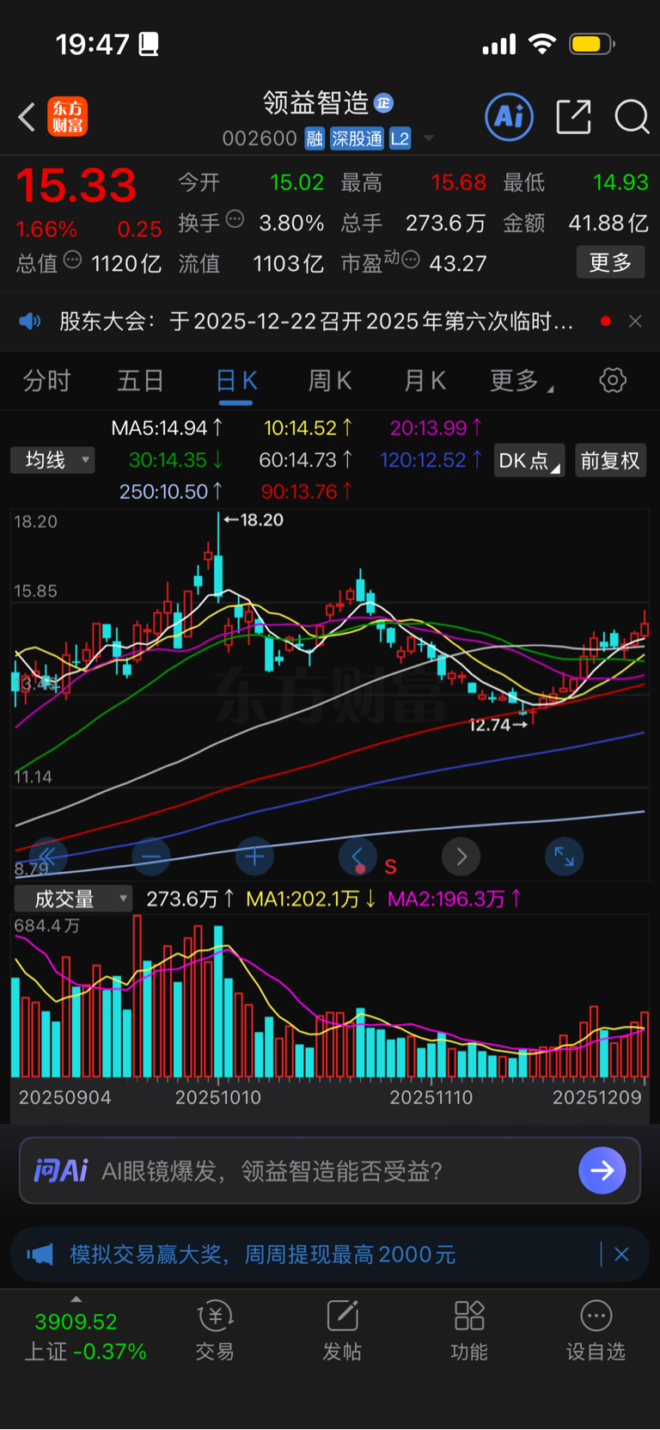
Task: Add stock via 设自选 icon
Action: [596, 1329]
